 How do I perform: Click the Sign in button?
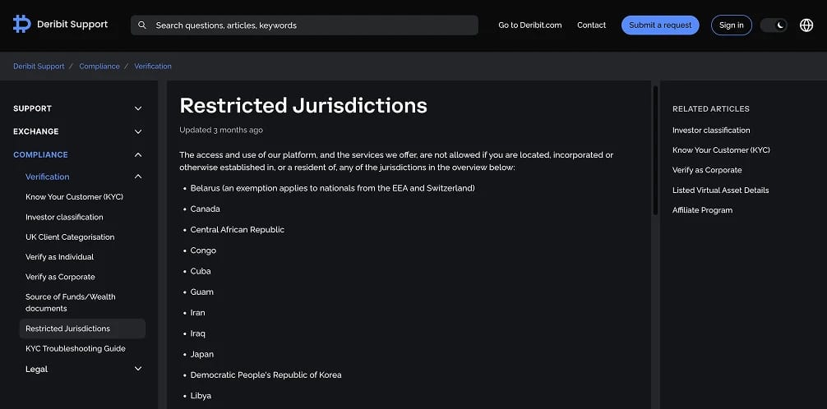732,25
